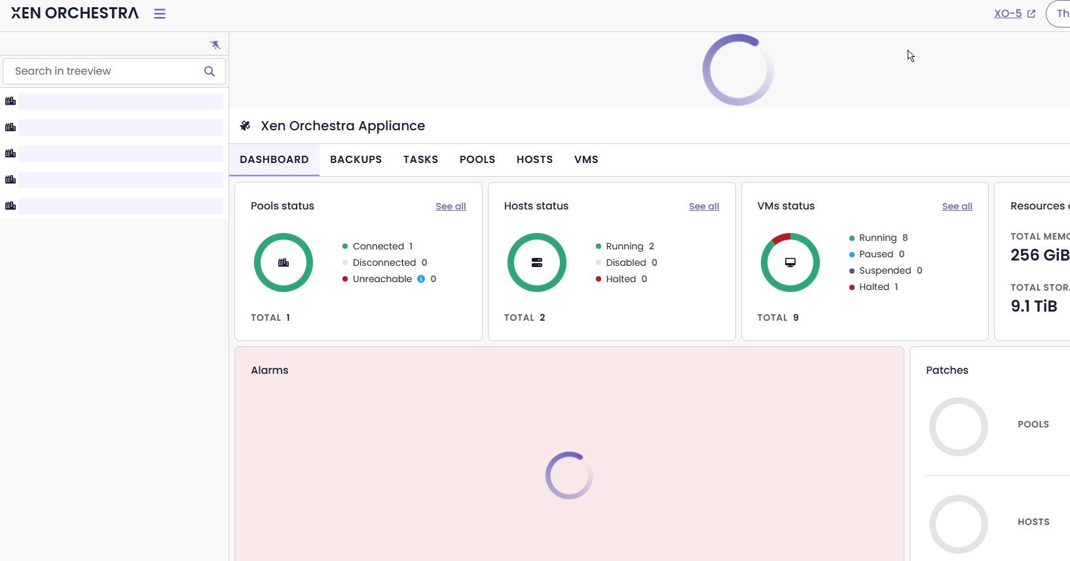The image size is (1070, 561).
Task: Click the unpin sidebar icon
Action: click(215, 45)
